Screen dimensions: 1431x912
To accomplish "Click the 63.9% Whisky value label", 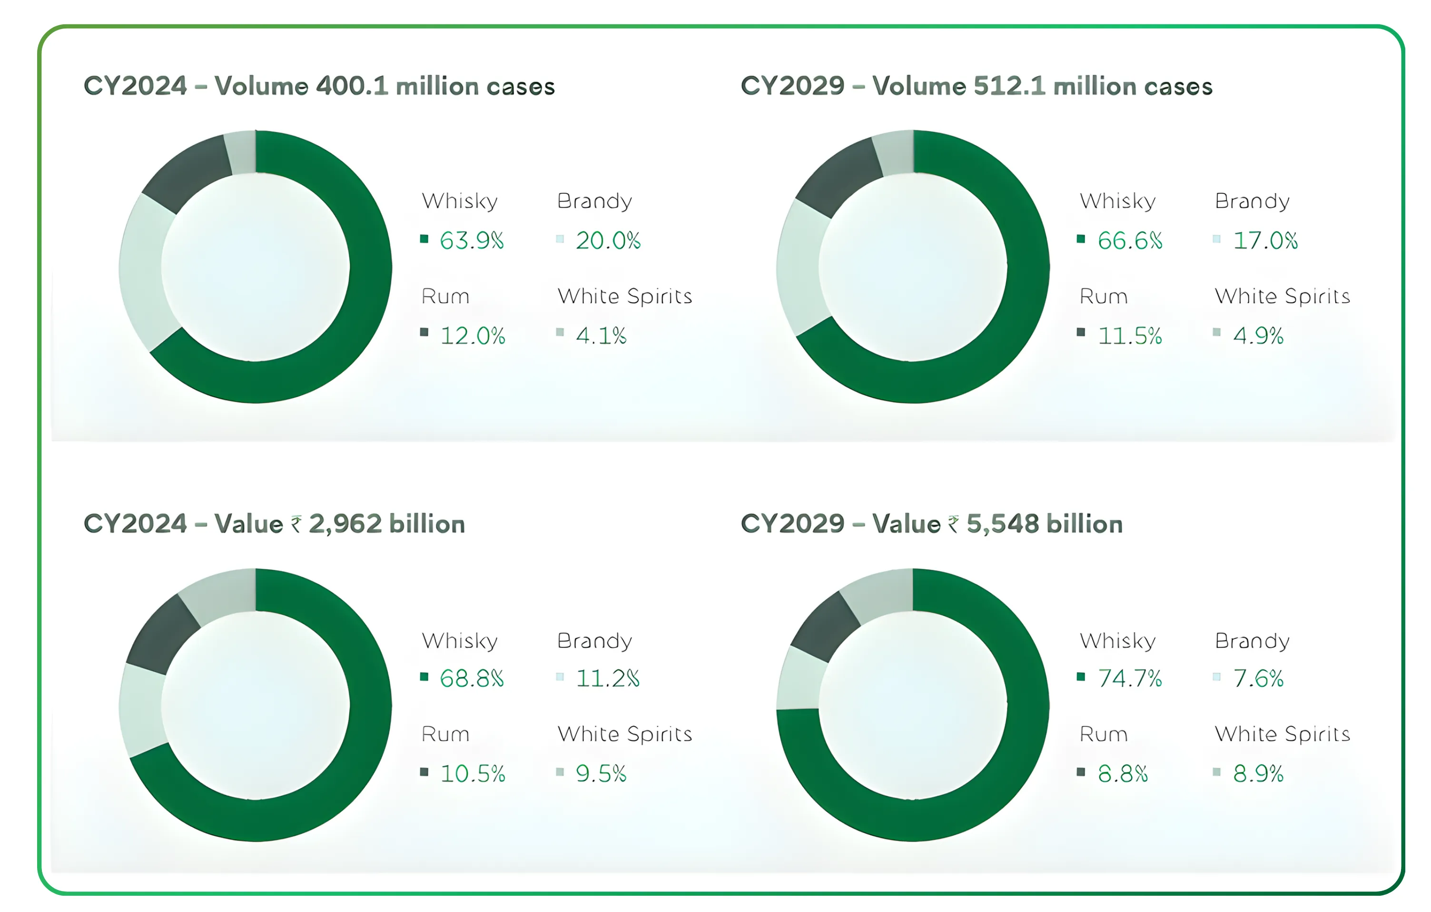I will pyautogui.click(x=472, y=240).
